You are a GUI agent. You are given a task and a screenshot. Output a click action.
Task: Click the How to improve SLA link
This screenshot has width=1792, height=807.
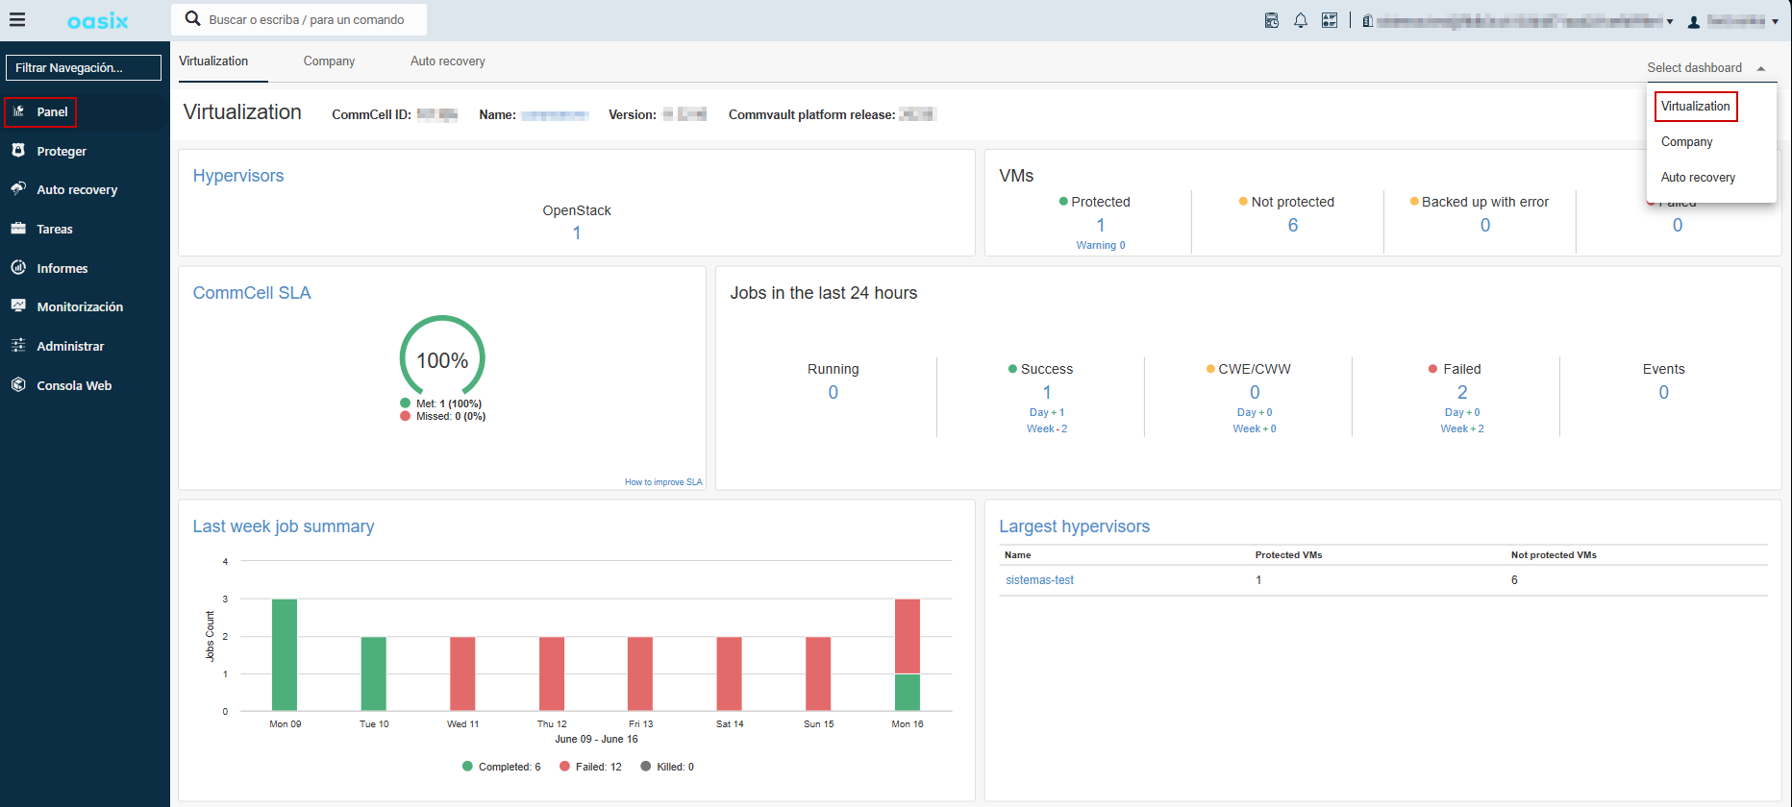pyautogui.click(x=662, y=482)
